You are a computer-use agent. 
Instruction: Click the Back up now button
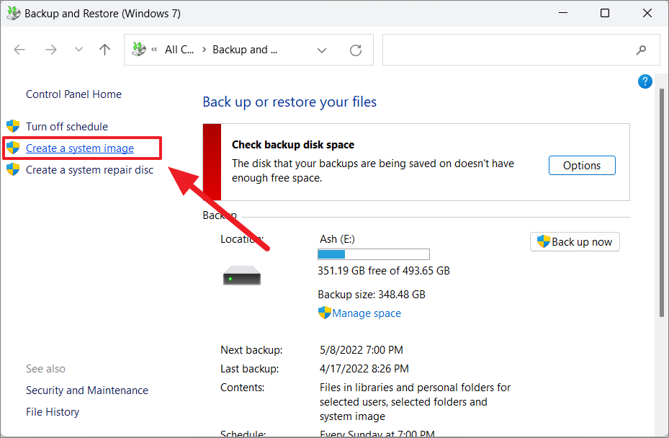coord(575,241)
